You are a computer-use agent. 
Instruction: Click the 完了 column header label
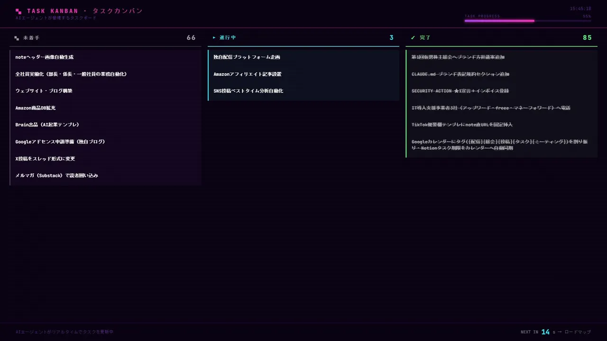425,37
